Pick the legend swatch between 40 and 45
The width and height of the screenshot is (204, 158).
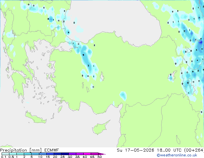point(87,154)
